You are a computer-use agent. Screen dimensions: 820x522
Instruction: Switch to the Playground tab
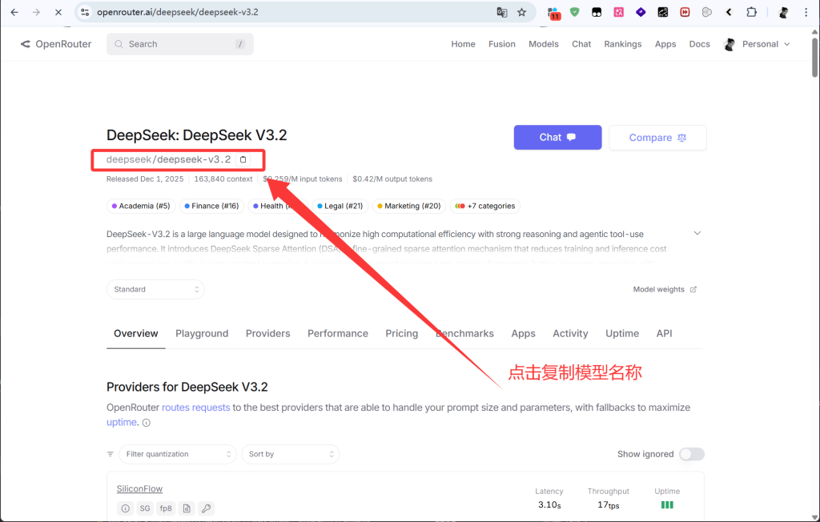pyautogui.click(x=202, y=333)
